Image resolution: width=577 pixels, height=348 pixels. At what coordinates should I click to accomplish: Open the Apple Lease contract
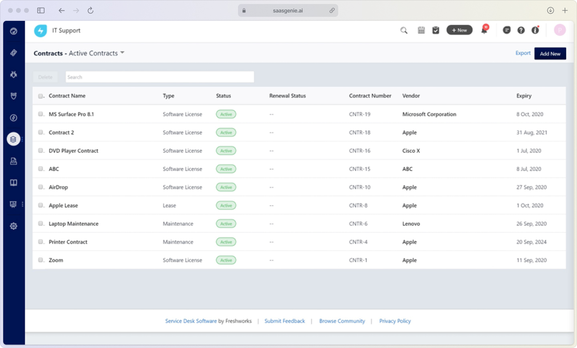[63, 205]
